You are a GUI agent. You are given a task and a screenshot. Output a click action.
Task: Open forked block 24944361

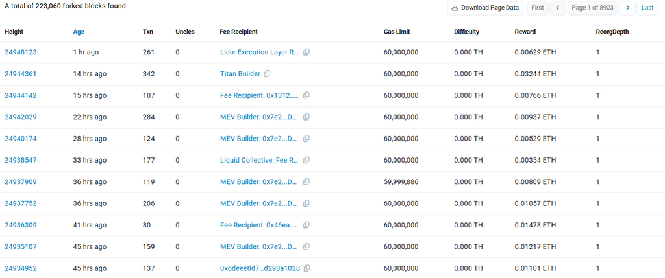click(21, 74)
